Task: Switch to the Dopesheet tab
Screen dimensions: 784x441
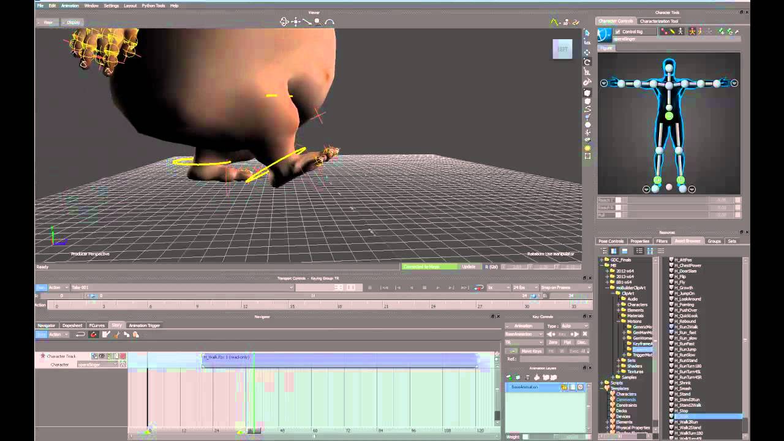Action: click(72, 325)
